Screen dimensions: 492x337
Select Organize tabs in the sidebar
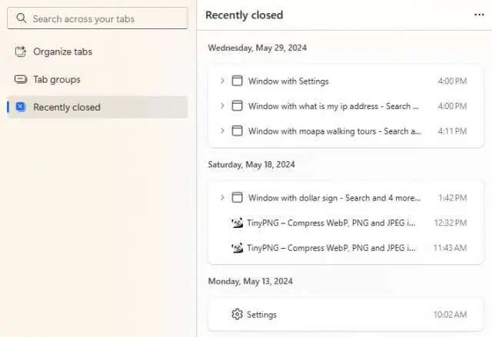[98, 51]
